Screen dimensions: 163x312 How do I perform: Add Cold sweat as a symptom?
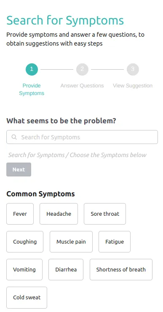point(27,298)
